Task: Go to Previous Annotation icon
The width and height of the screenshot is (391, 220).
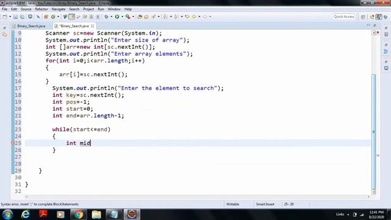Action: tap(177, 16)
